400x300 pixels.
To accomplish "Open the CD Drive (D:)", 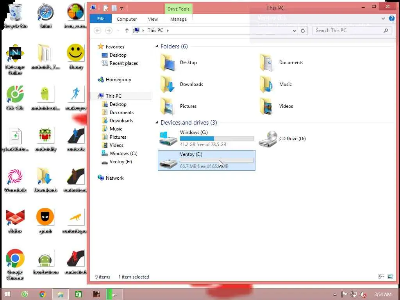I will [x=283, y=139].
